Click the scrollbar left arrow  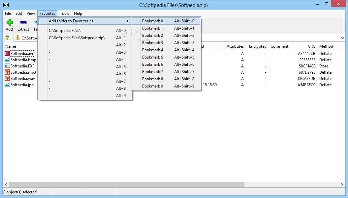tap(6, 184)
